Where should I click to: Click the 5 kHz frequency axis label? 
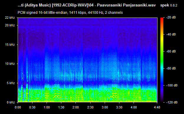tap(11, 83)
